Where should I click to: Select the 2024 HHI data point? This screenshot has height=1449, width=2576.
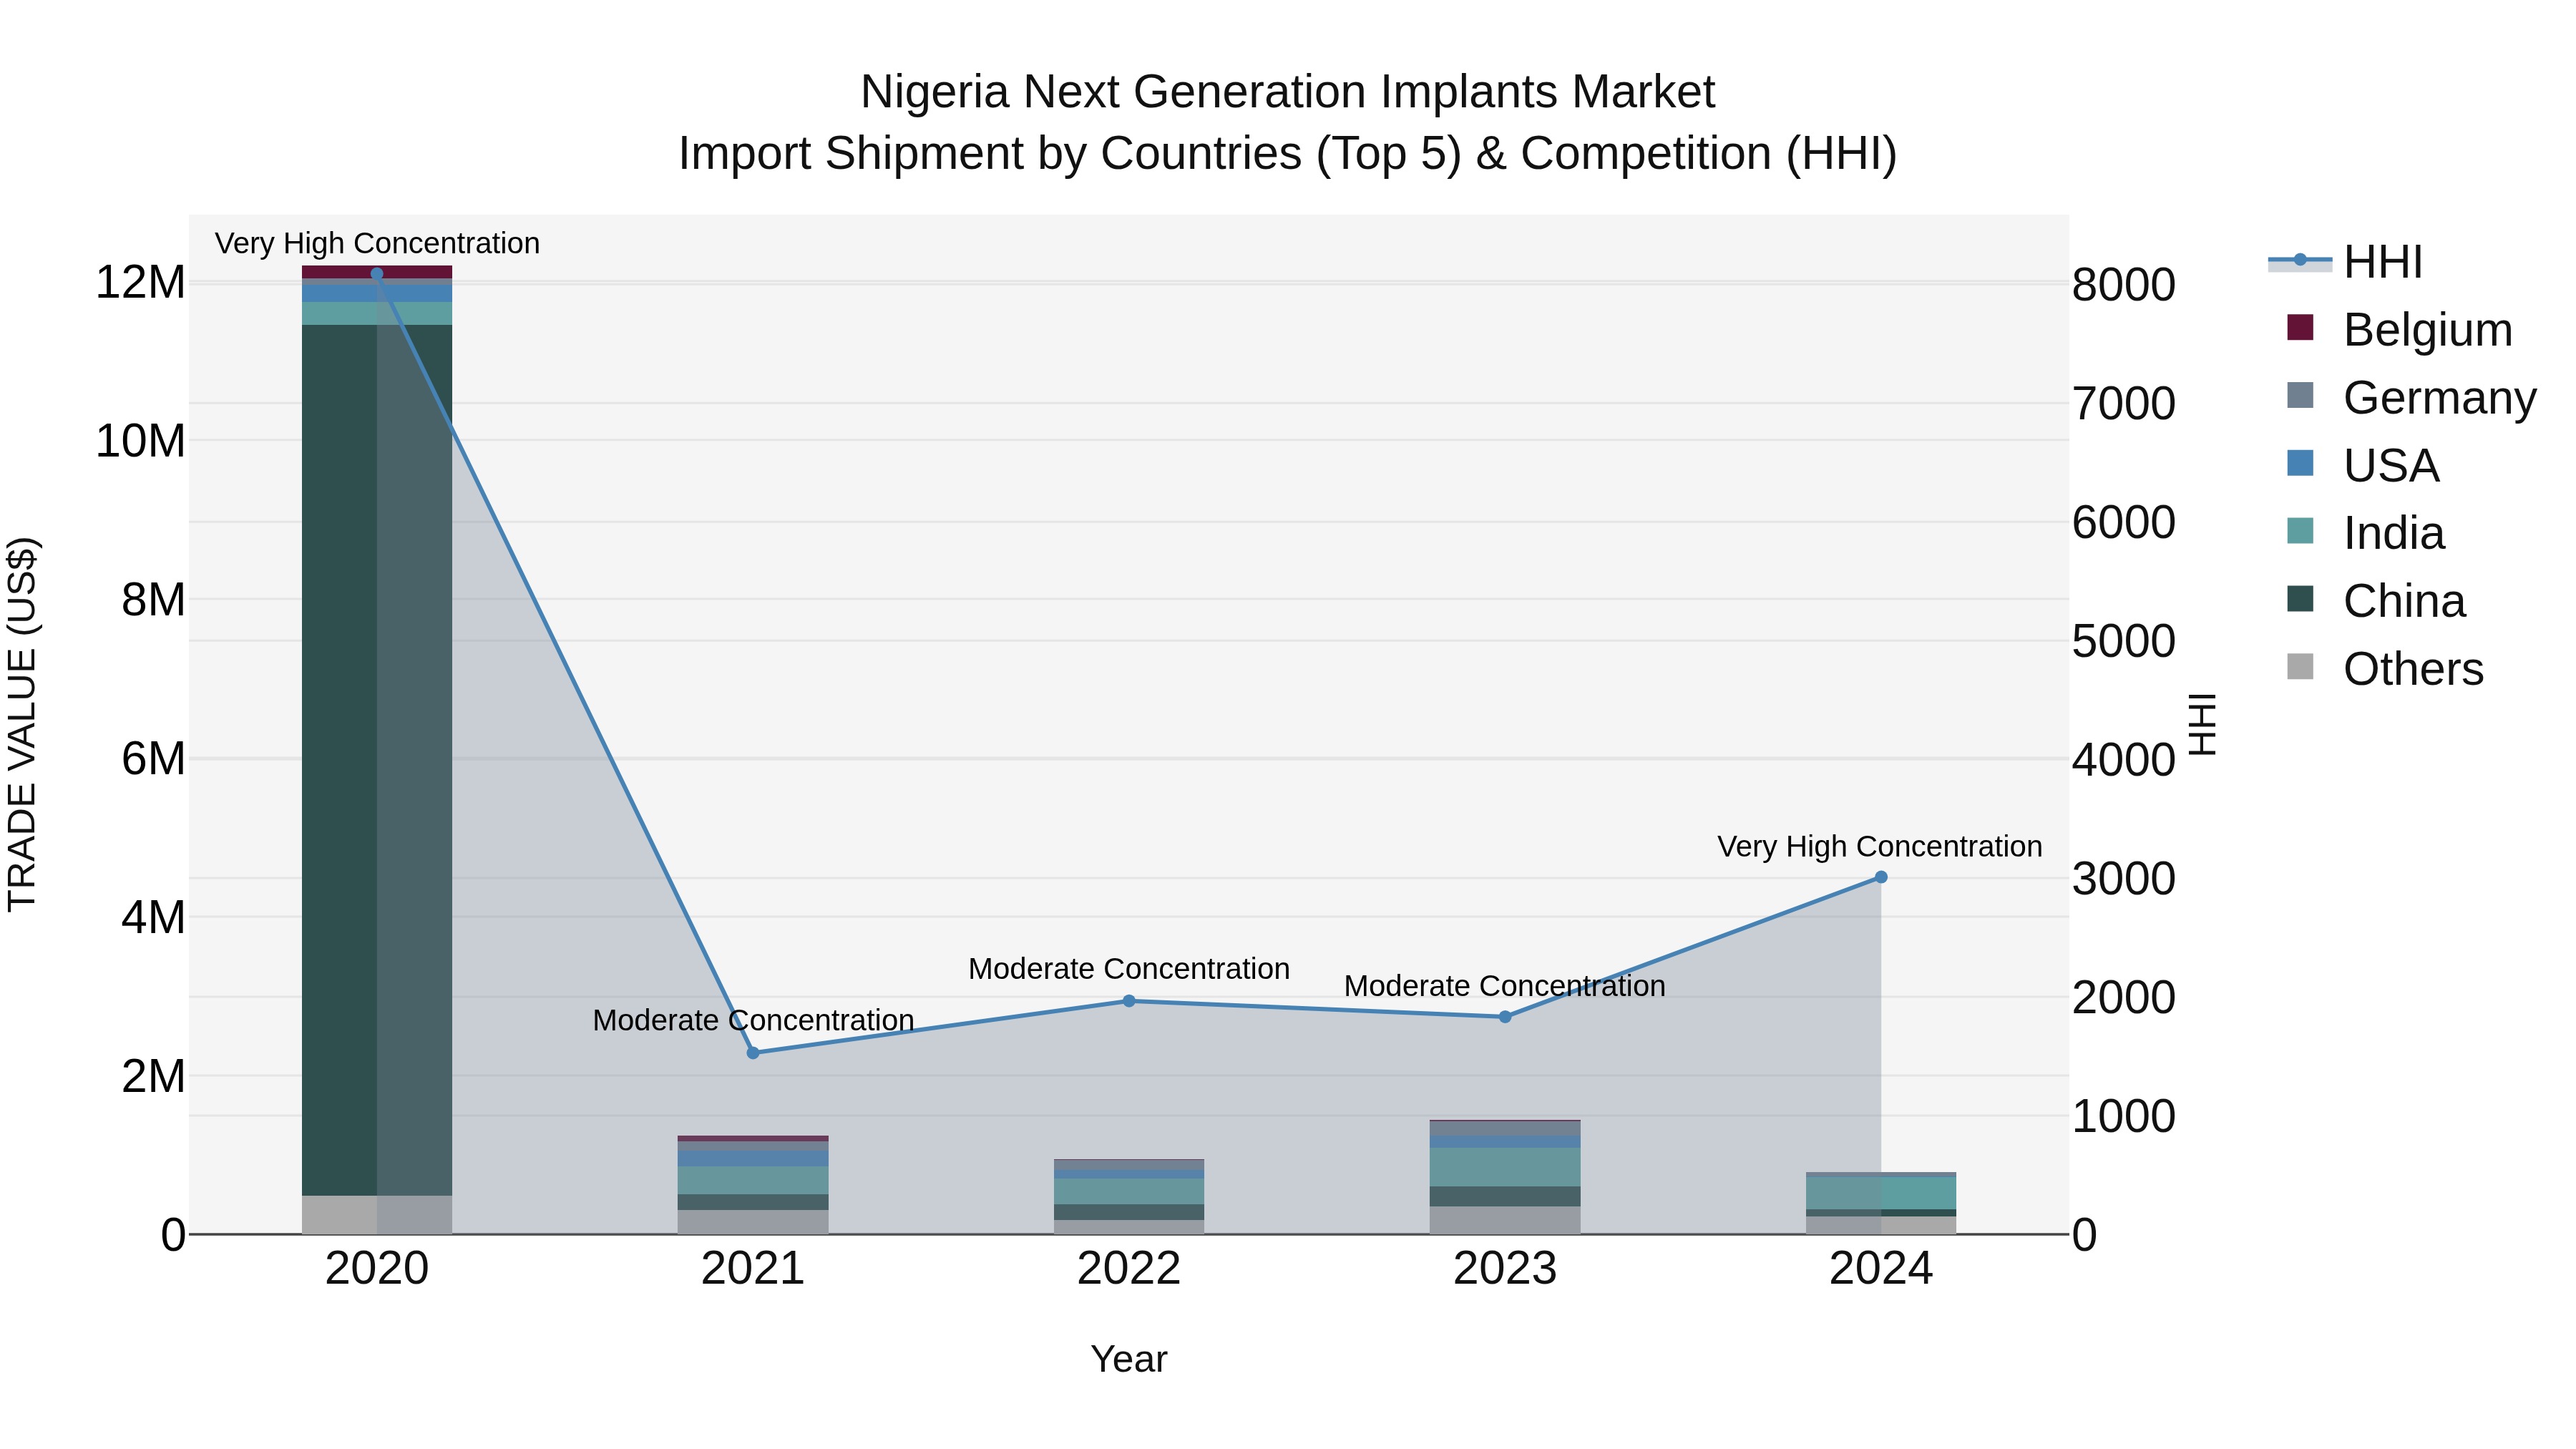(x=1881, y=877)
